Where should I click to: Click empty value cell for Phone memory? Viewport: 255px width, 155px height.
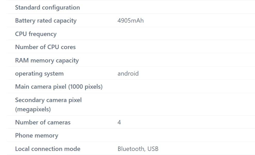(185, 135)
